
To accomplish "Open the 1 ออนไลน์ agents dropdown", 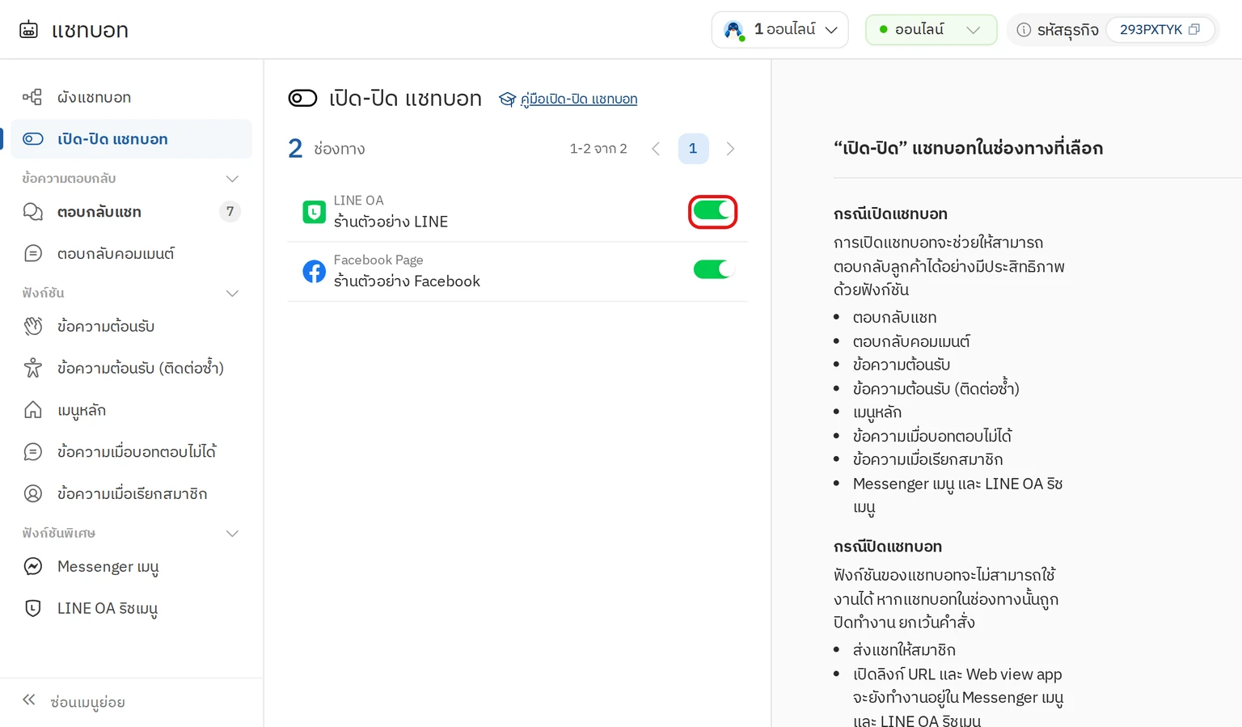I will pos(779,30).
